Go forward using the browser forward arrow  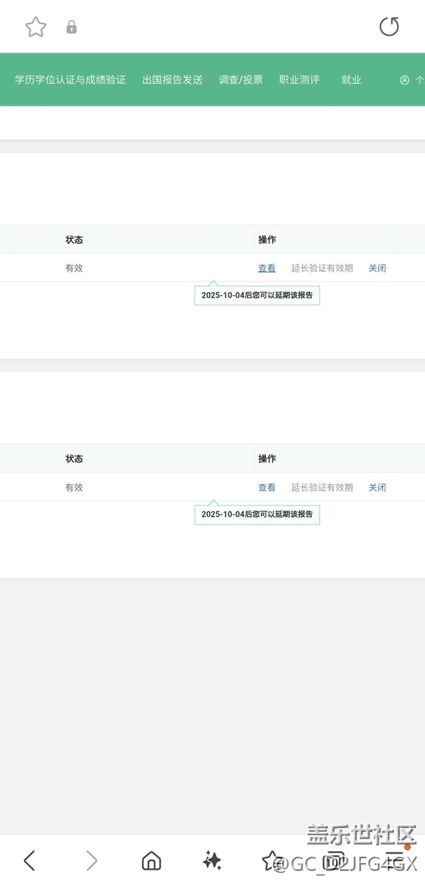pyautogui.click(x=92, y=861)
